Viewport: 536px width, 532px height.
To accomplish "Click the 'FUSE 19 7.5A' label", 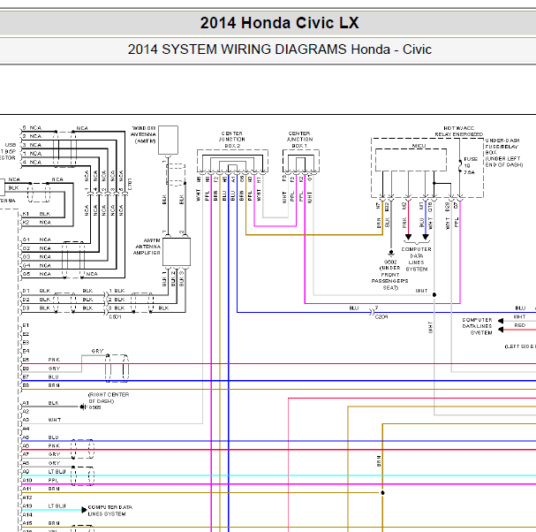I will point(471,165).
